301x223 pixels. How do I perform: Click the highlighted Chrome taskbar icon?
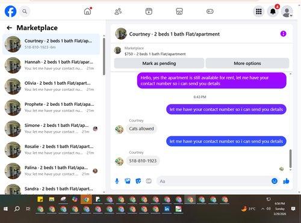point(86,200)
